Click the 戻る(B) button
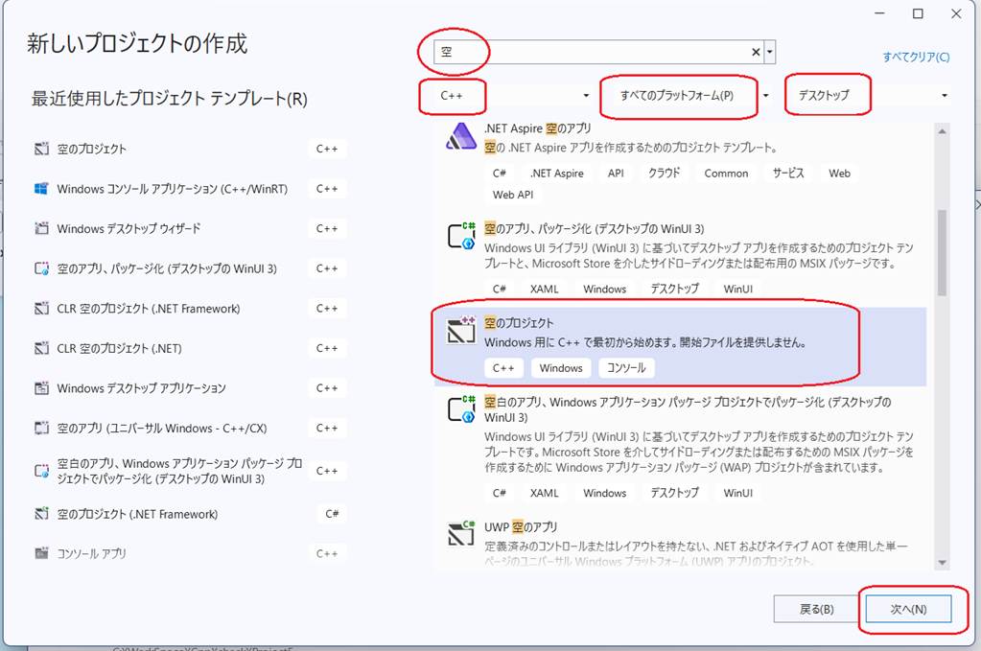The width and height of the screenshot is (981, 651). [x=816, y=609]
